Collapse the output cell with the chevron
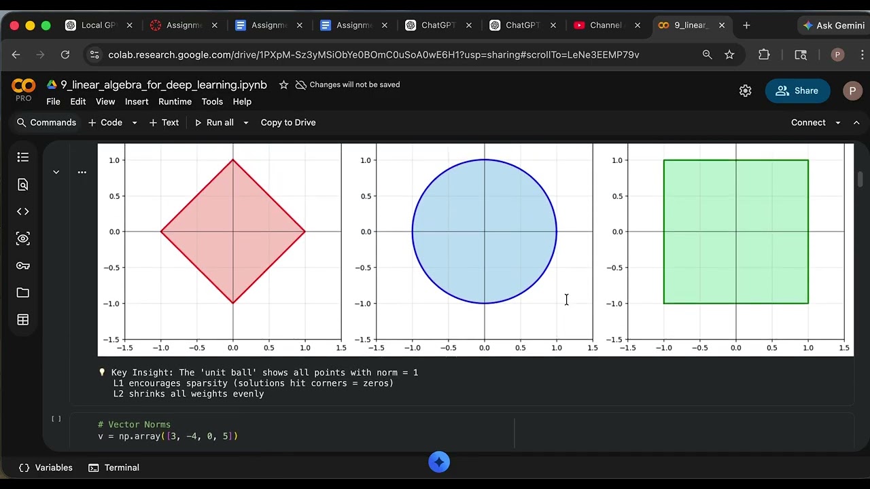870x489 pixels. coord(56,172)
